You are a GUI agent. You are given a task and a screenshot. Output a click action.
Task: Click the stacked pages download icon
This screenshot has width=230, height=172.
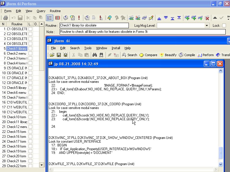pos(65,18)
